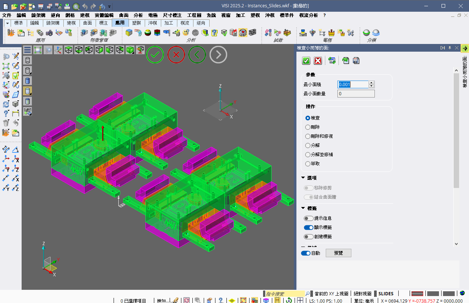Viewport: 469px width, 303px height.
Task: Collapse the 選項 section
Action: (303, 178)
